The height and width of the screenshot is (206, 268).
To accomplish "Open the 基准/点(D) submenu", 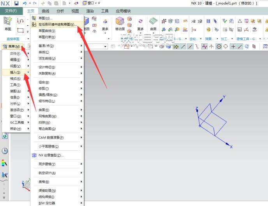I will coord(57,46).
